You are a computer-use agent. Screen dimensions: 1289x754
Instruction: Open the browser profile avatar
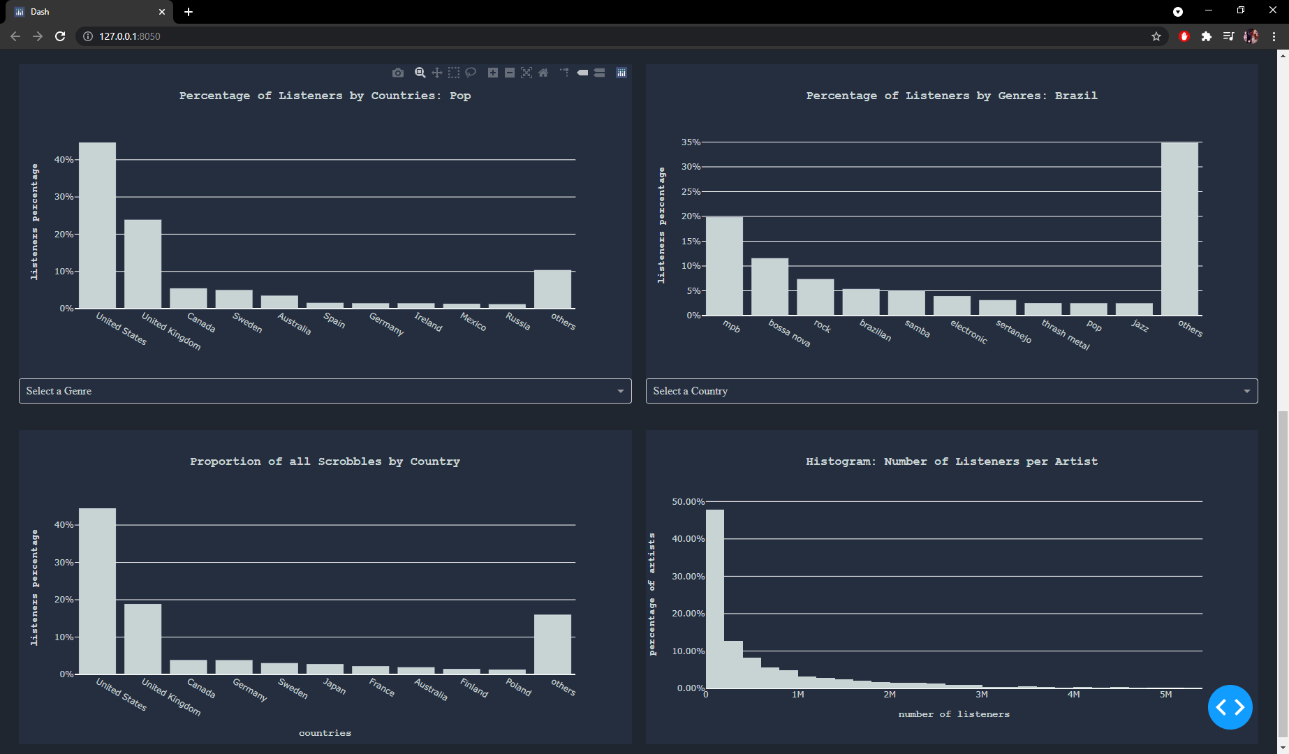coord(1251,36)
